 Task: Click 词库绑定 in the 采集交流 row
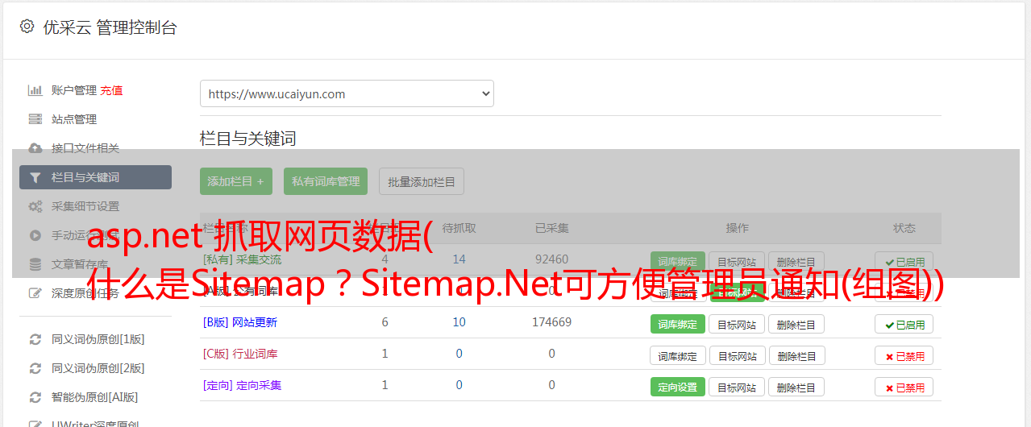(678, 262)
